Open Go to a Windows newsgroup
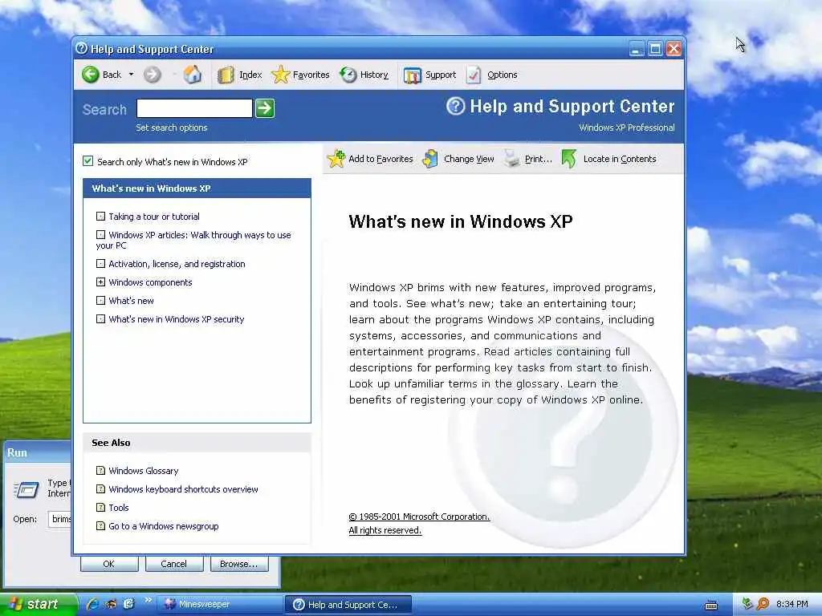The height and width of the screenshot is (616, 822). point(164,526)
